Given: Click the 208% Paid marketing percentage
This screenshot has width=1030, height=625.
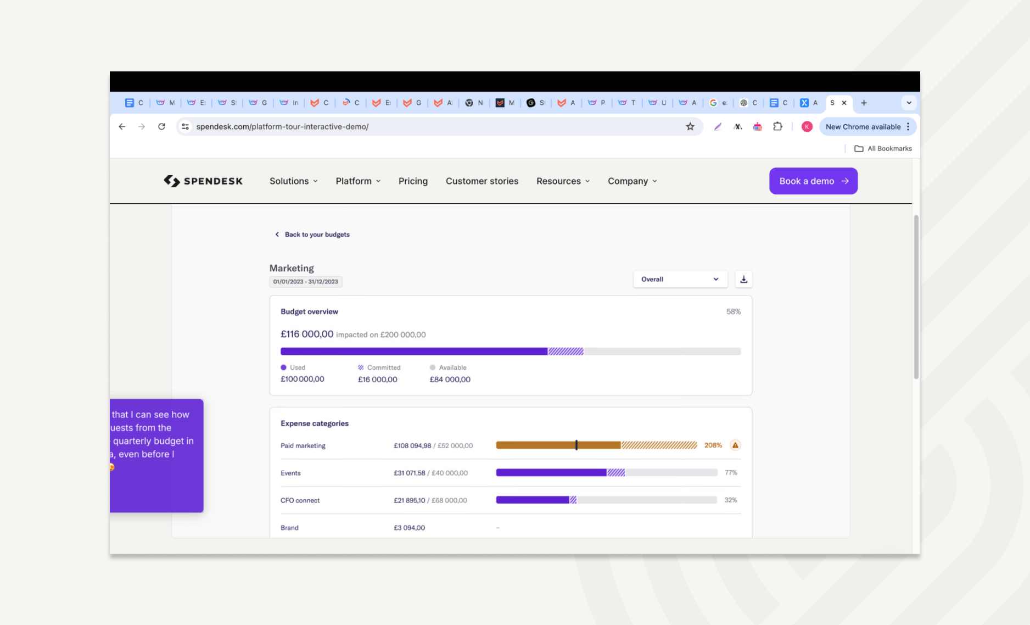Looking at the screenshot, I should click(x=713, y=445).
